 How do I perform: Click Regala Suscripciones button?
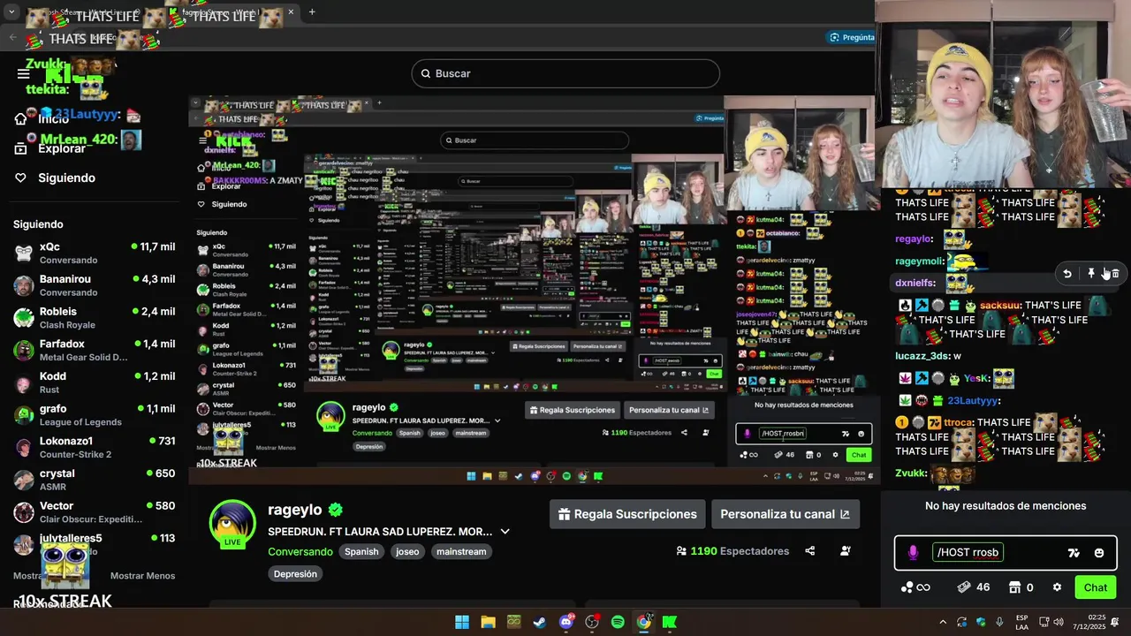(626, 514)
